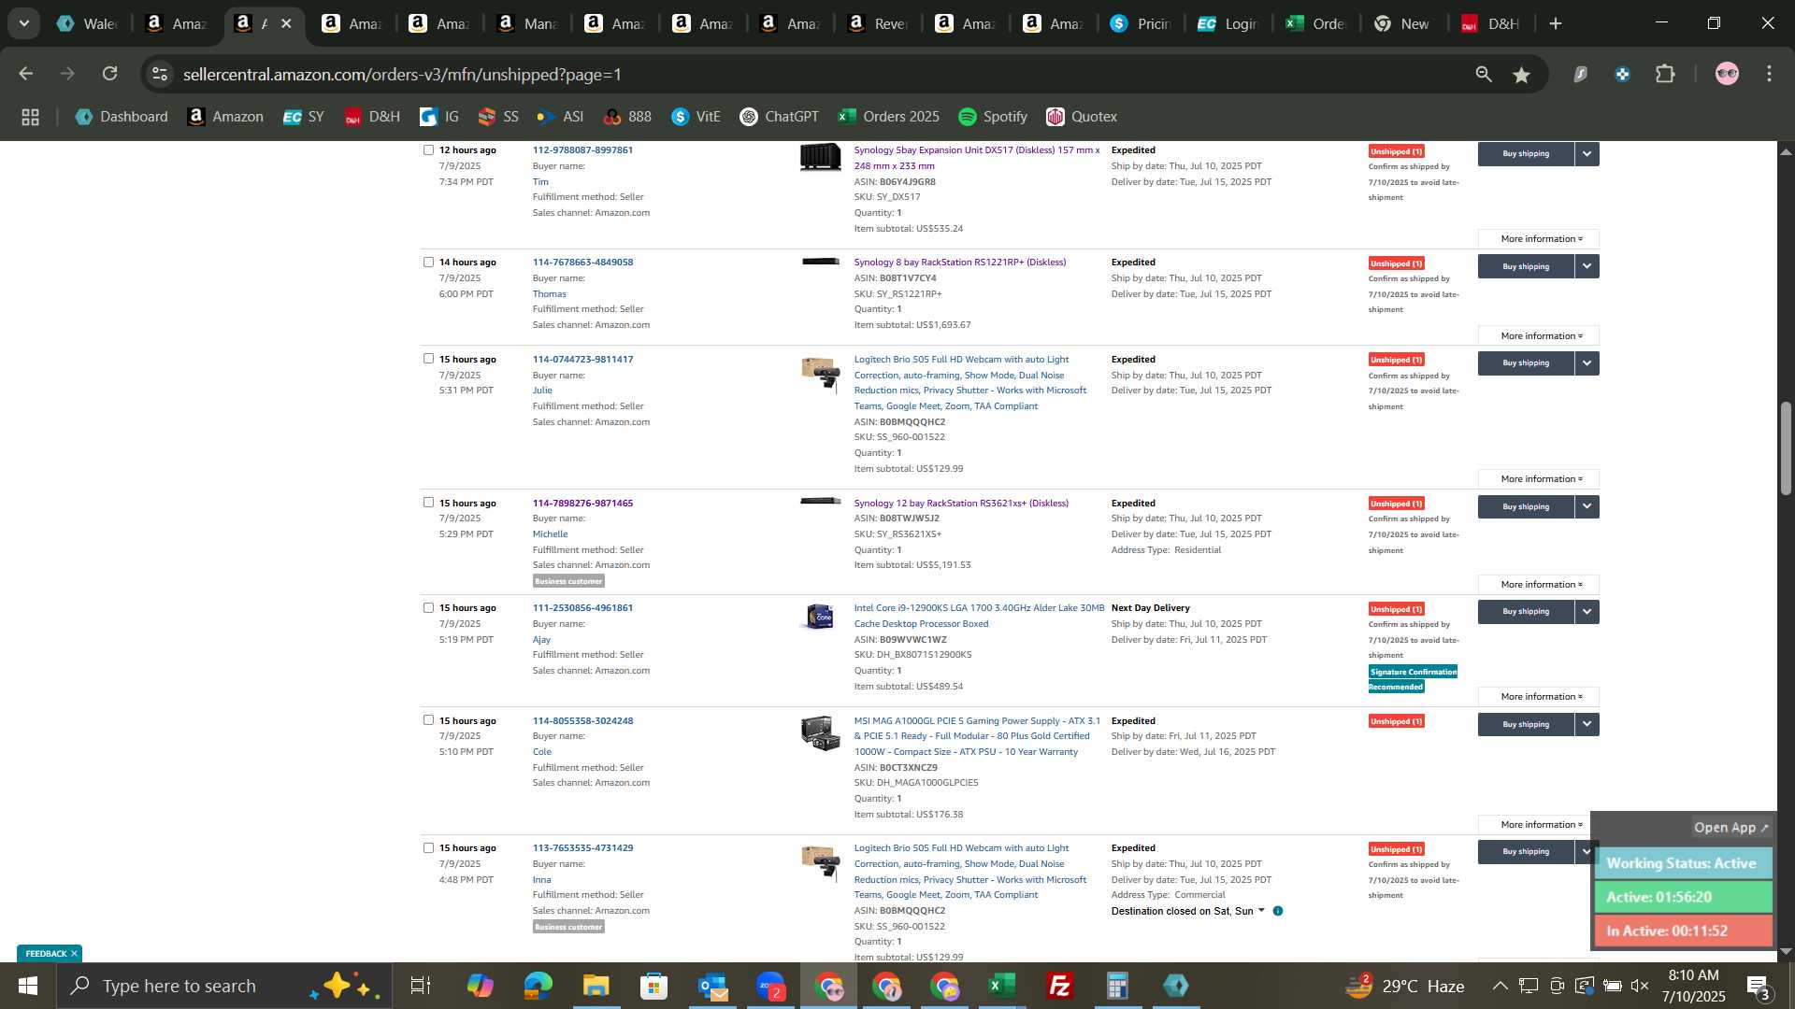
Task: Open a new browser tab
Action: [1556, 23]
